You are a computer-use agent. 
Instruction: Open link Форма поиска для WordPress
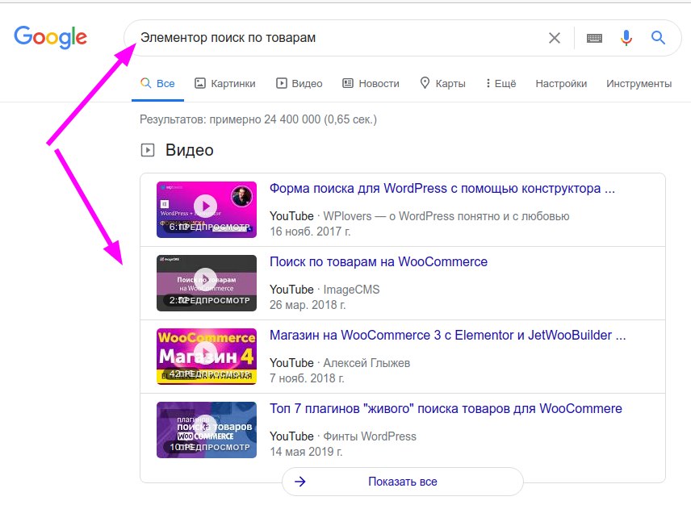click(442, 189)
